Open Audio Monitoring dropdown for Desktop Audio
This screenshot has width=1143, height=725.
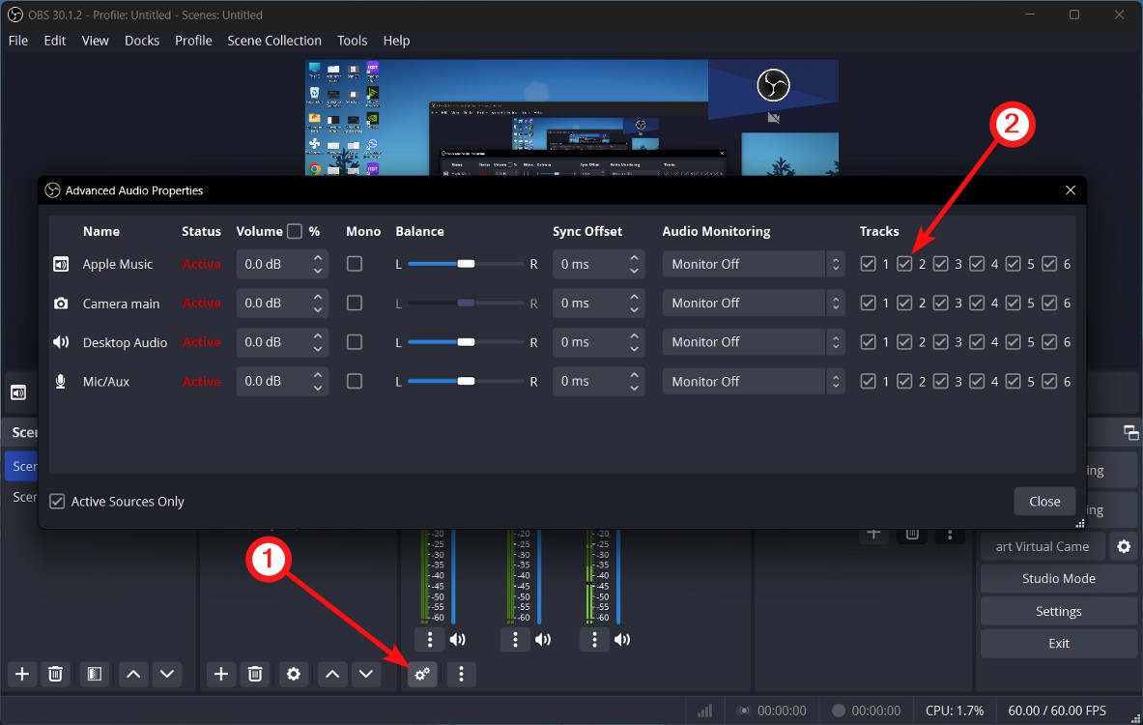pyautogui.click(x=753, y=342)
